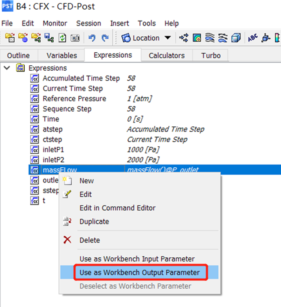
Task: Choose Use as Workbench Output Parameter
Action: click(x=139, y=272)
